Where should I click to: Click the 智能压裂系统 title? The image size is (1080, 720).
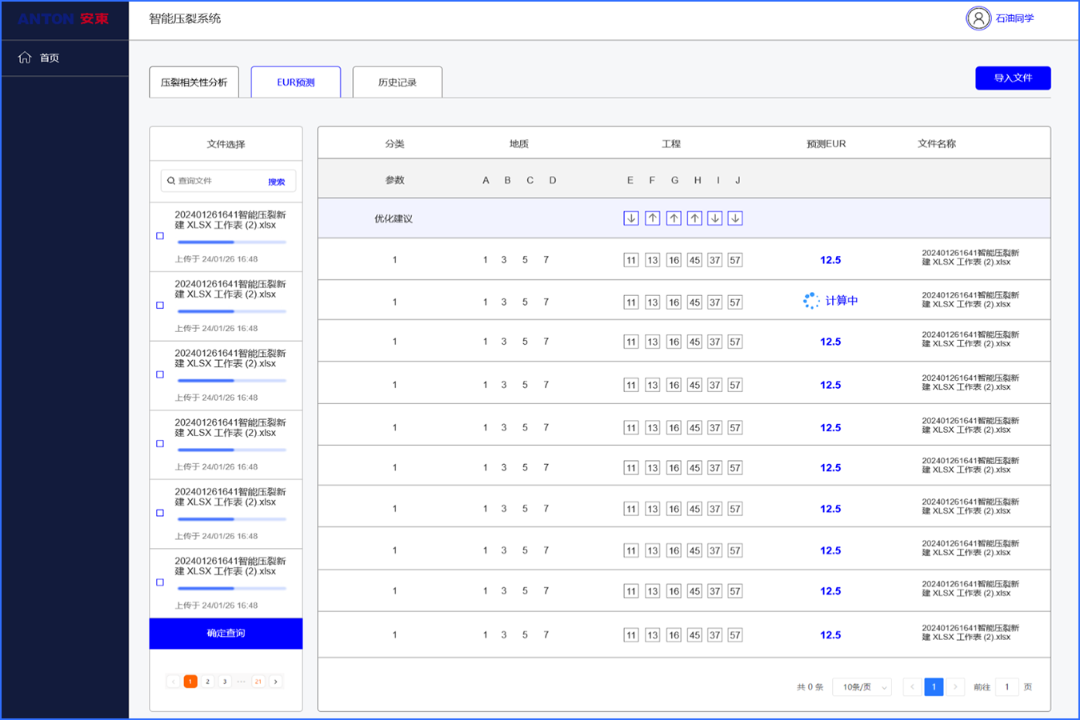point(185,18)
